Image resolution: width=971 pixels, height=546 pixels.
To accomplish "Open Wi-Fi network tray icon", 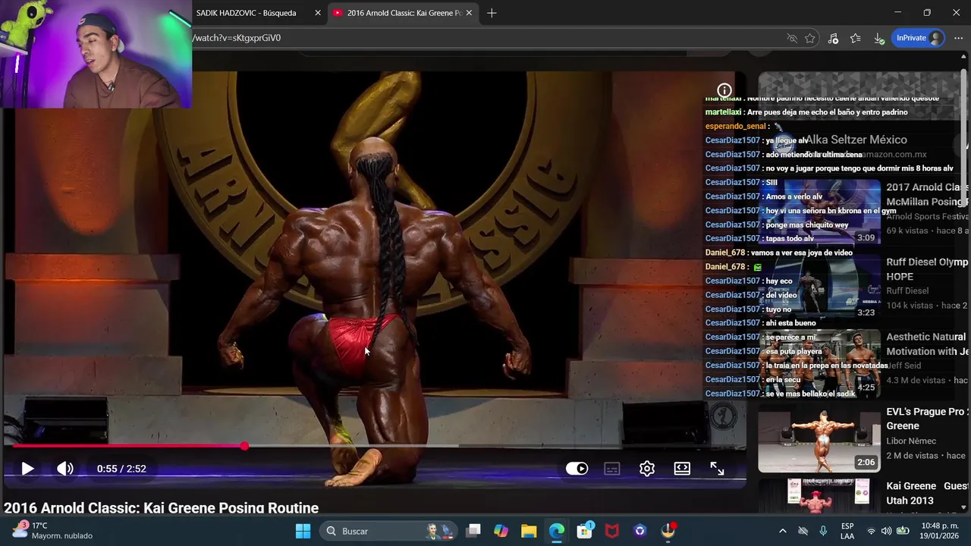I will click(x=871, y=531).
